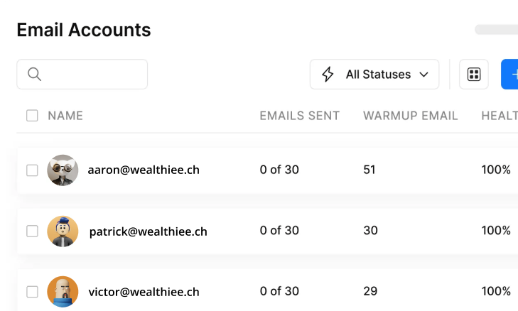Switch to grid view layout
The width and height of the screenshot is (518, 311).
tap(474, 75)
